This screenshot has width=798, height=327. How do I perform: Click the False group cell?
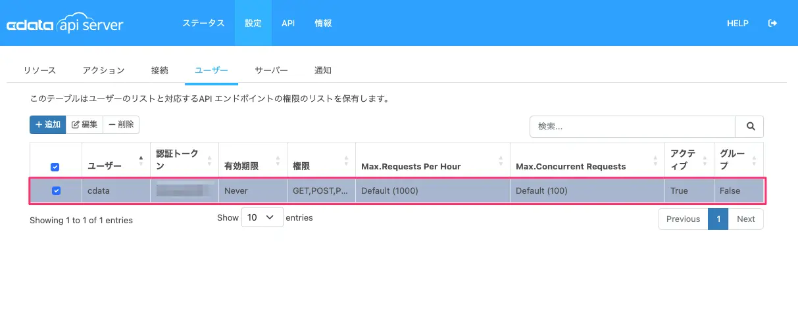pos(739,190)
